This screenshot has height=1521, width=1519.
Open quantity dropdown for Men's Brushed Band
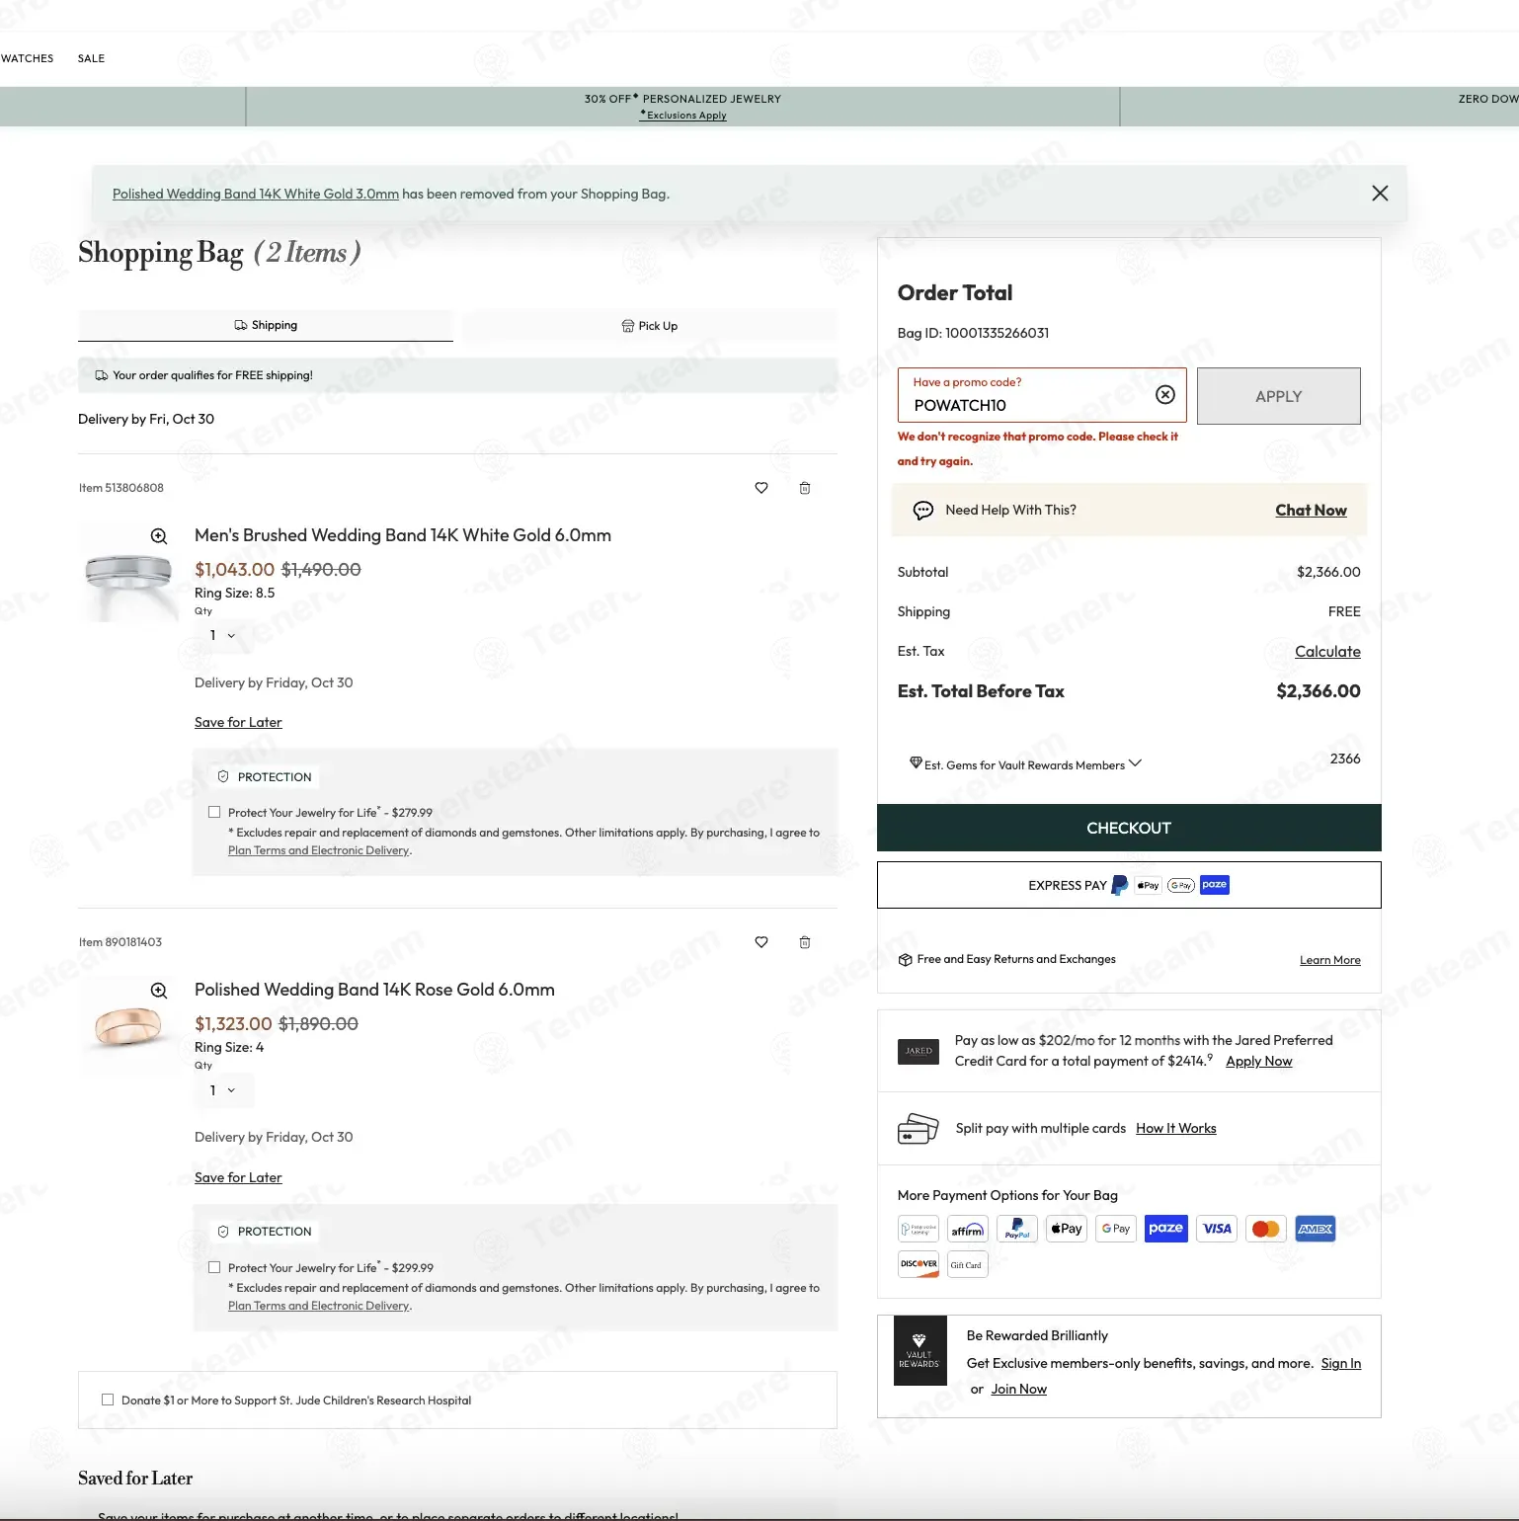pos(223,636)
